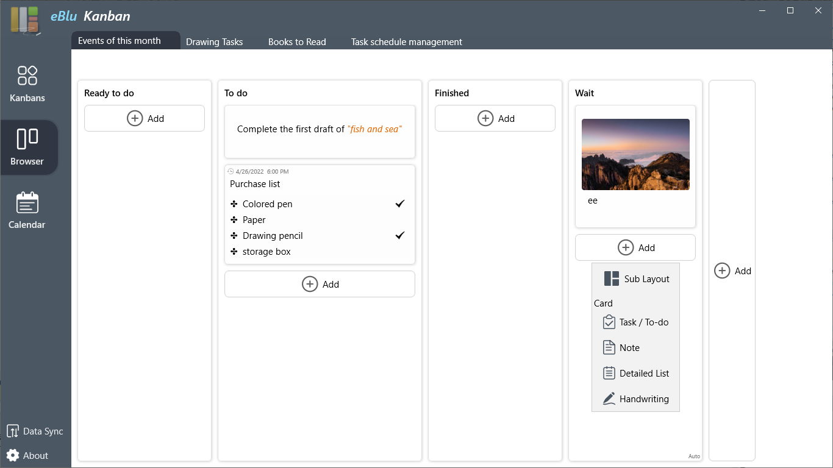Pick the Note card icon
Image resolution: width=833 pixels, height=468 pixels.
click(609, 348)
